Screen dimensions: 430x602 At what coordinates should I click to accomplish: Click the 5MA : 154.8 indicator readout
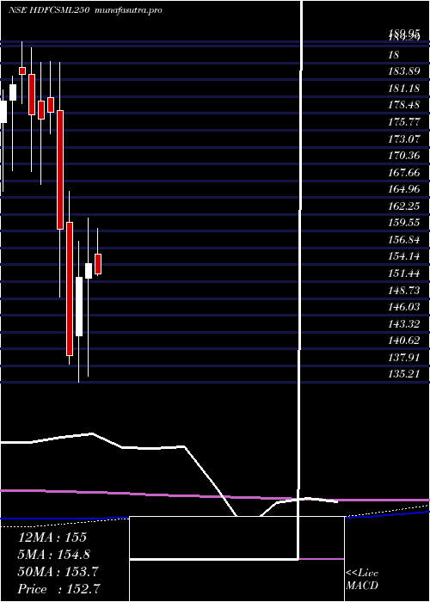tap(55, 555)
